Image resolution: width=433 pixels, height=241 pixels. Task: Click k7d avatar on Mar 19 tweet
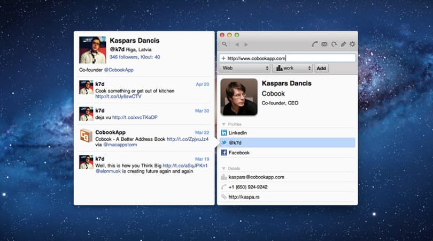pyautogui.click(x=86, y=162)
